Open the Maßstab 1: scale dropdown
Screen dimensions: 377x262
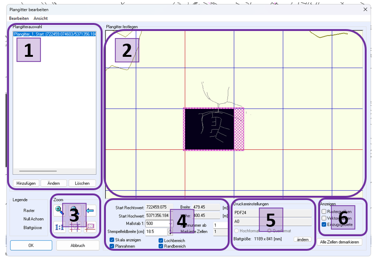[170, 223]
